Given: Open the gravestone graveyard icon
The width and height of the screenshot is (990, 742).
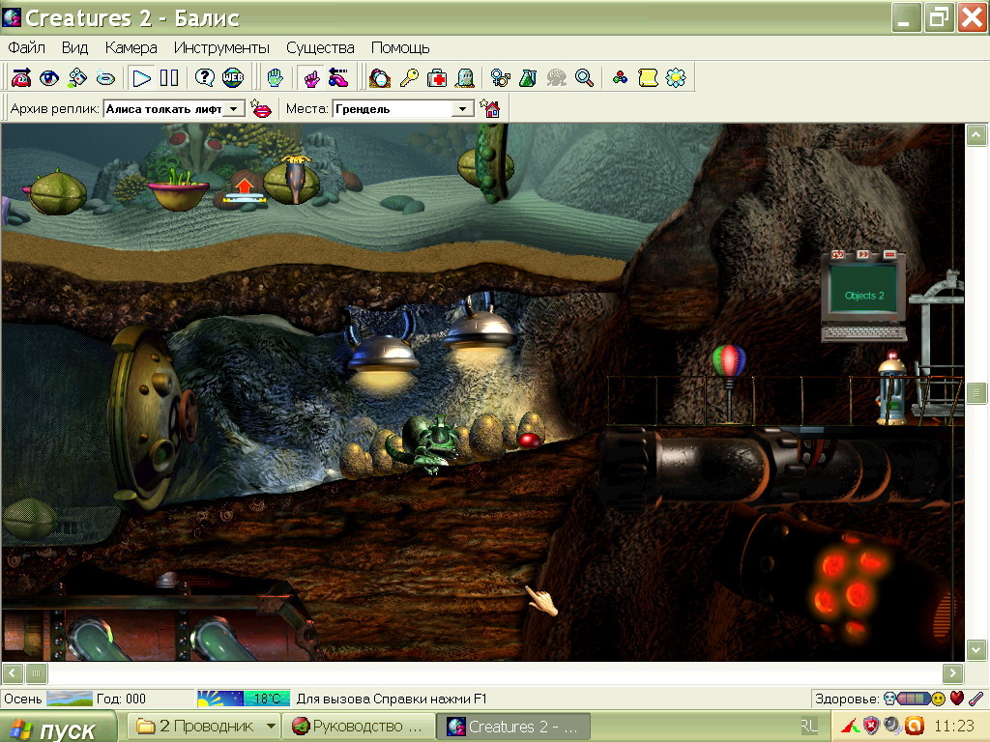Looking at the screenshot, I should [x=465, y=78].
